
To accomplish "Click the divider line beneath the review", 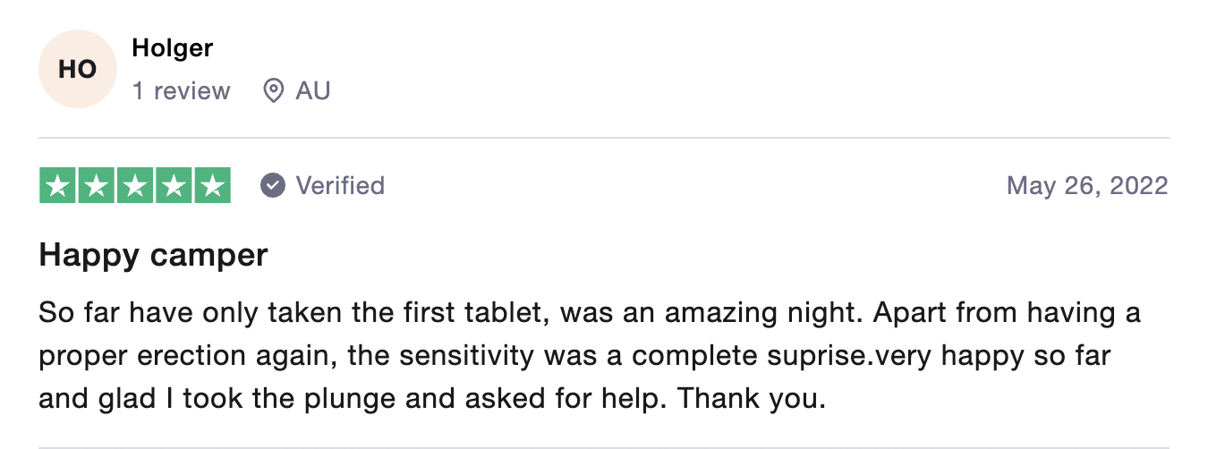I will [x=604, y=446].
